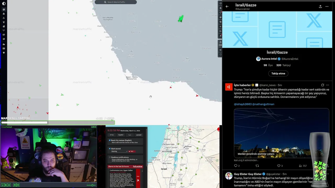
Task: Click the red Test sound button
Action: tap(132, 151)
